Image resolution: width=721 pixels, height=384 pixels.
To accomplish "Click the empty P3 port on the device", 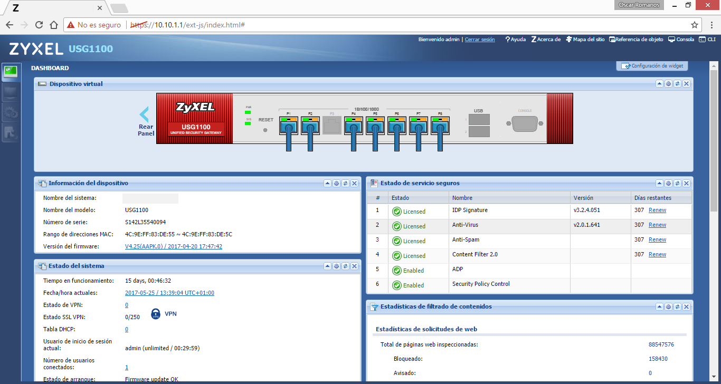I will (x=331, y=126).
